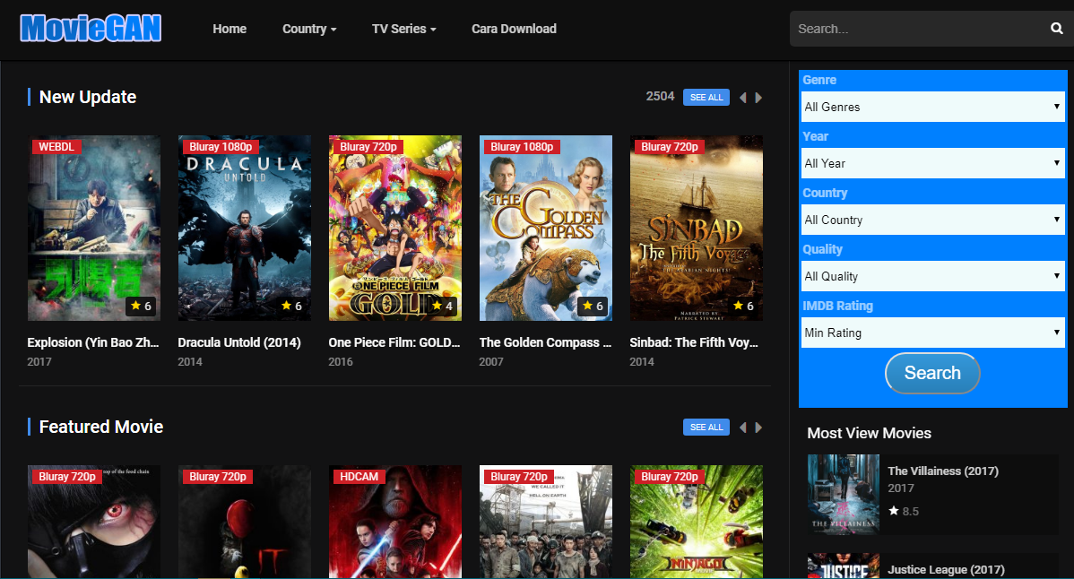Open Explosion (Yin Bao Zh... title link

(x=93, y=342)
